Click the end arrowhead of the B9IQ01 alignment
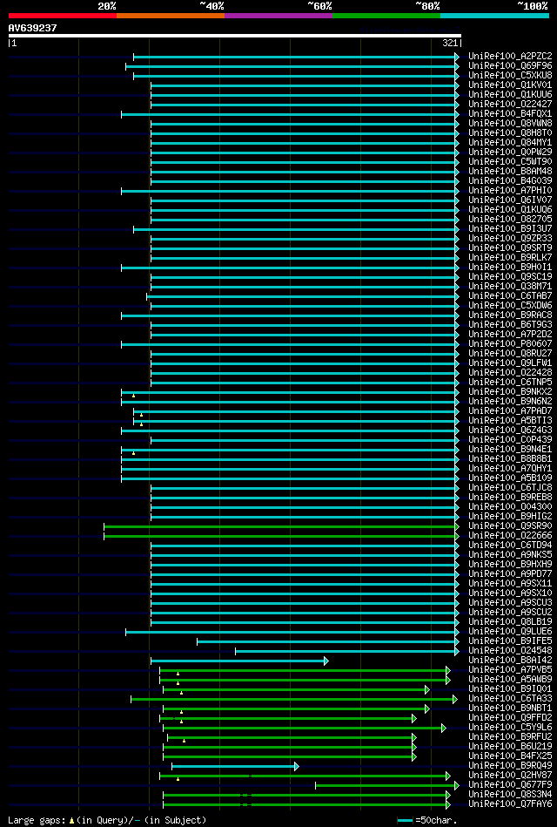 point(427,689)
